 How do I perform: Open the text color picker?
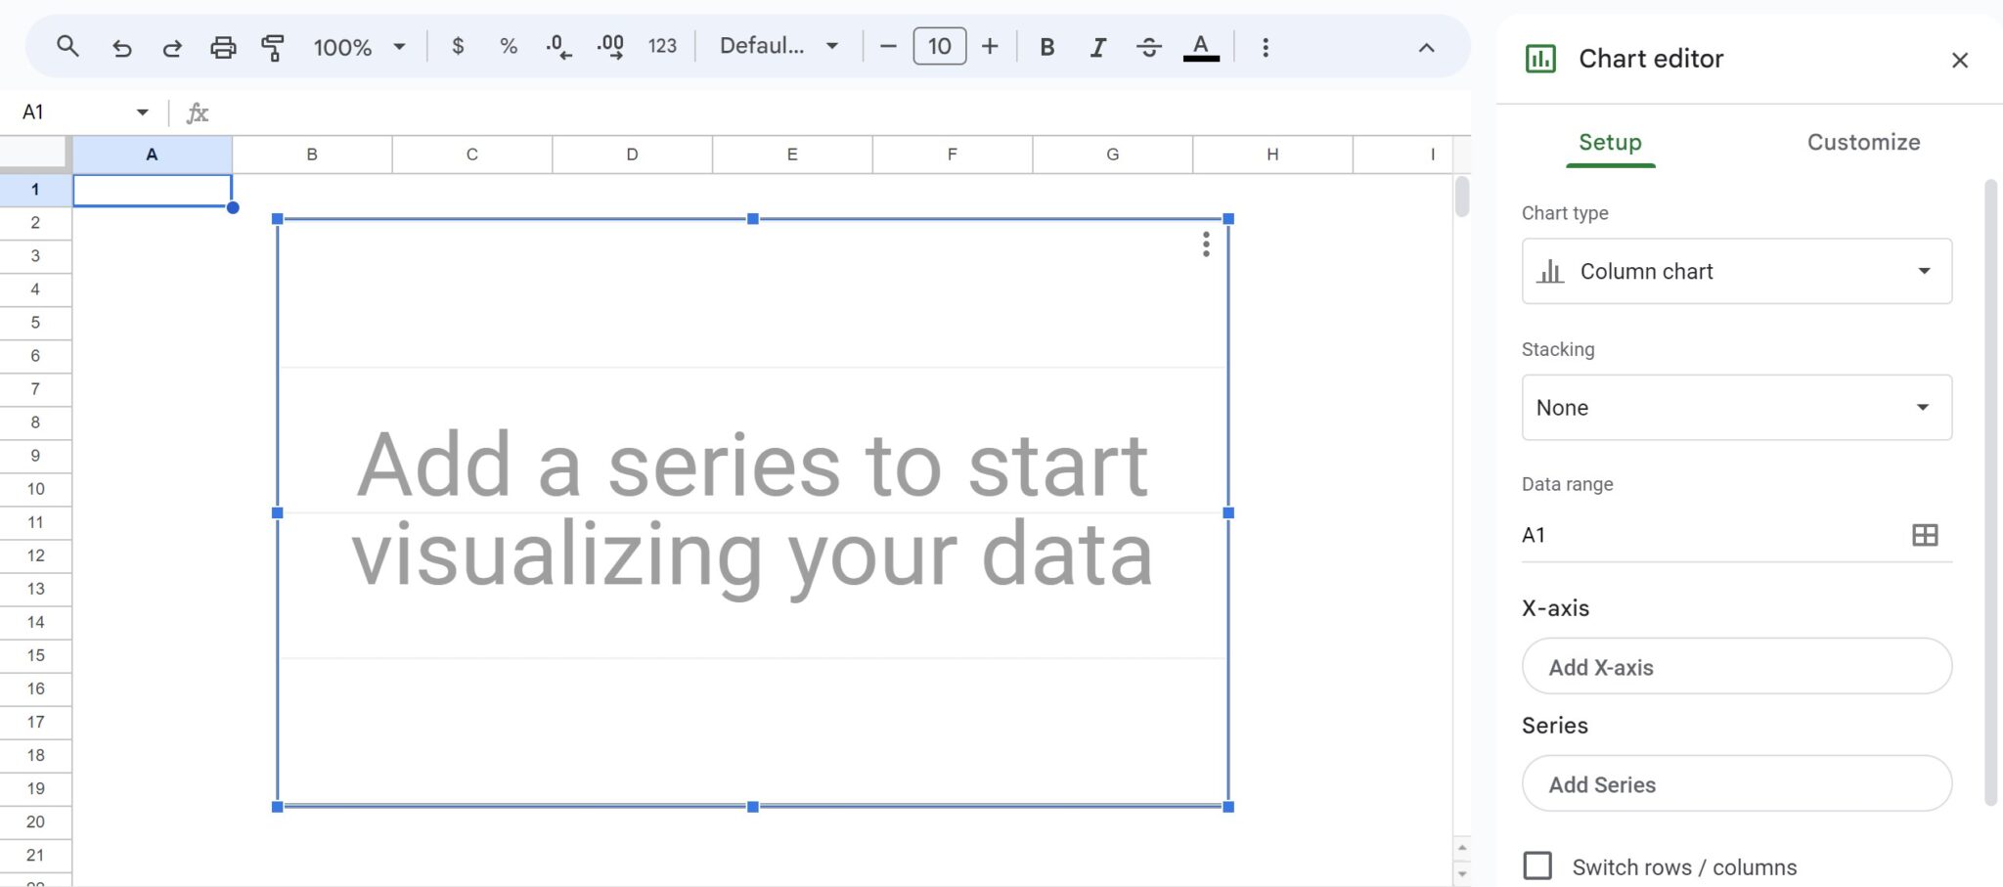[x=1201, y=46]
